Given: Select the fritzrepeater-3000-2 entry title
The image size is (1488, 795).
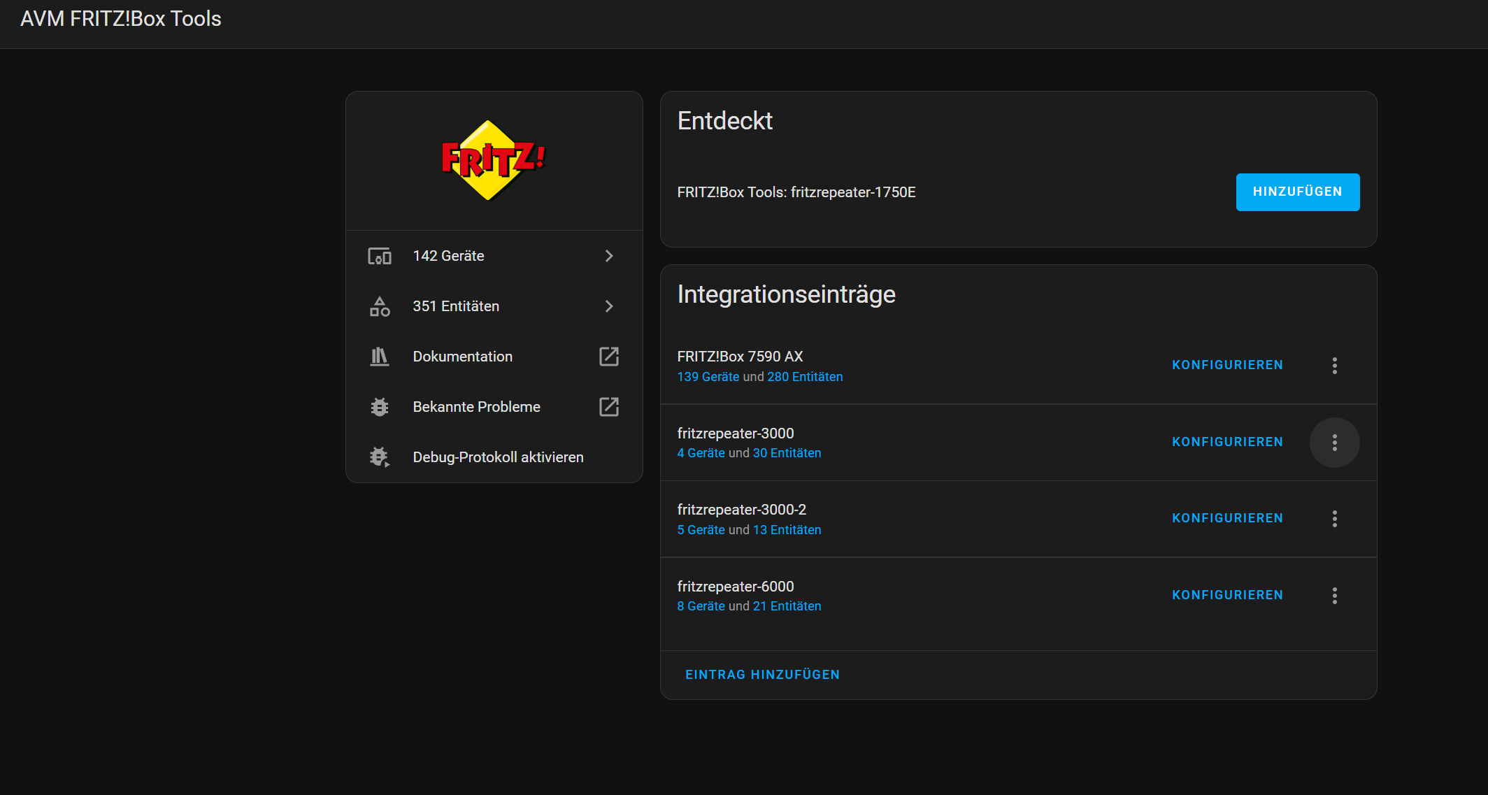Looking at the screenshot, I should (741, 510).
